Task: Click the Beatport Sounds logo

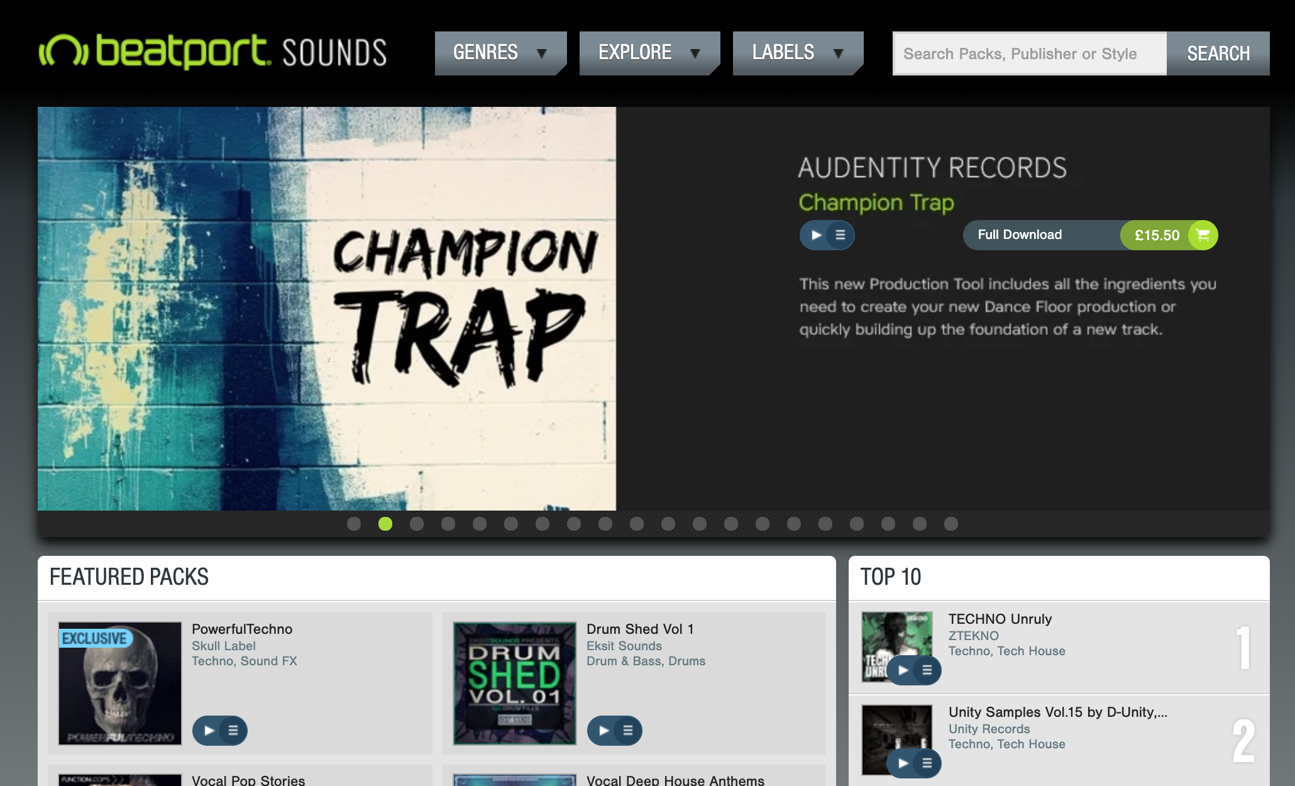Action: tap(213, 52)
